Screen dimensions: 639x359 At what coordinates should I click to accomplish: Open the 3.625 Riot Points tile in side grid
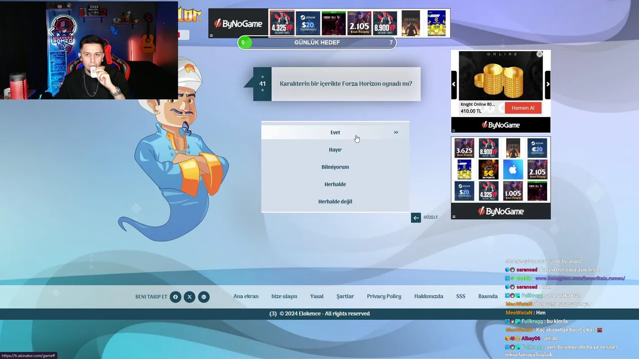[464, 148]
